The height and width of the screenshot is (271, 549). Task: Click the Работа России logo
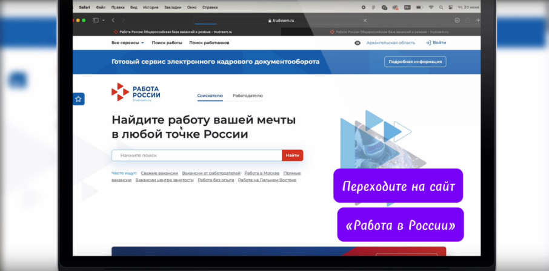(136, 92)
